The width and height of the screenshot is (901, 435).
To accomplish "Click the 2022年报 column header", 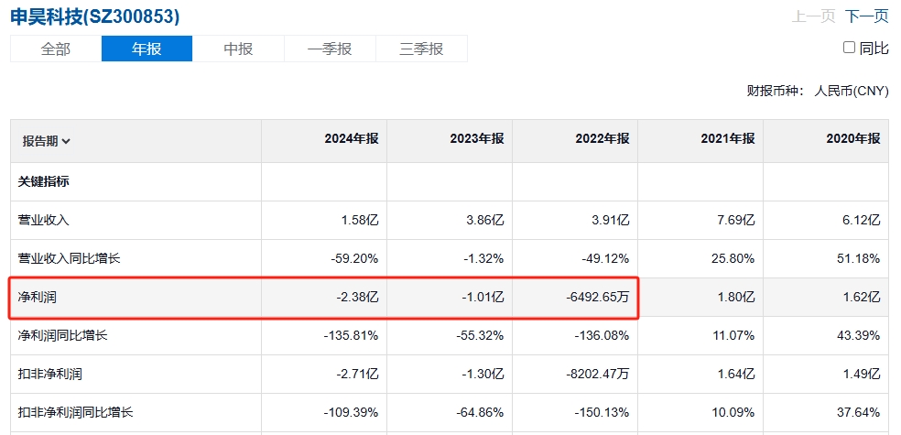I will tap(602, 138).
